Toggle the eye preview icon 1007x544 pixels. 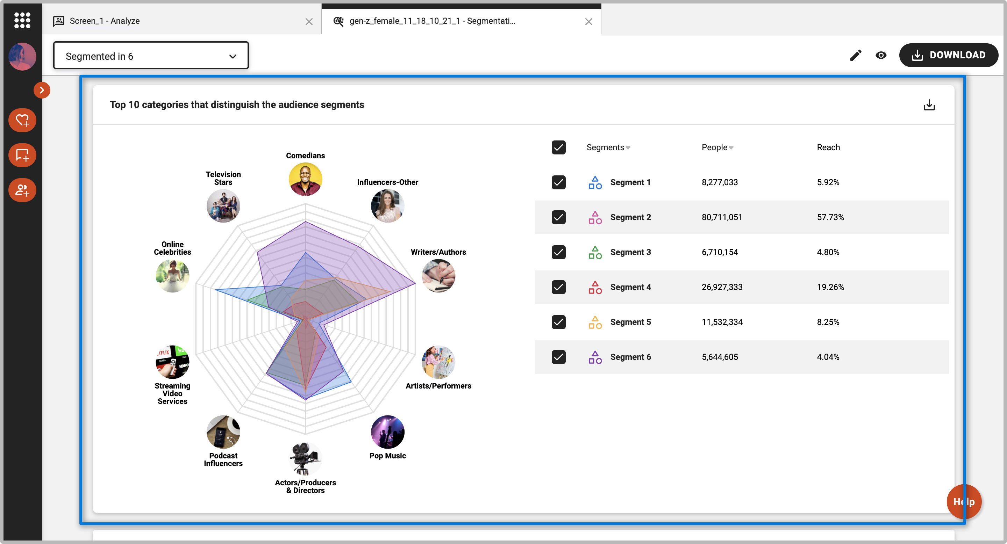coord(881,56)
